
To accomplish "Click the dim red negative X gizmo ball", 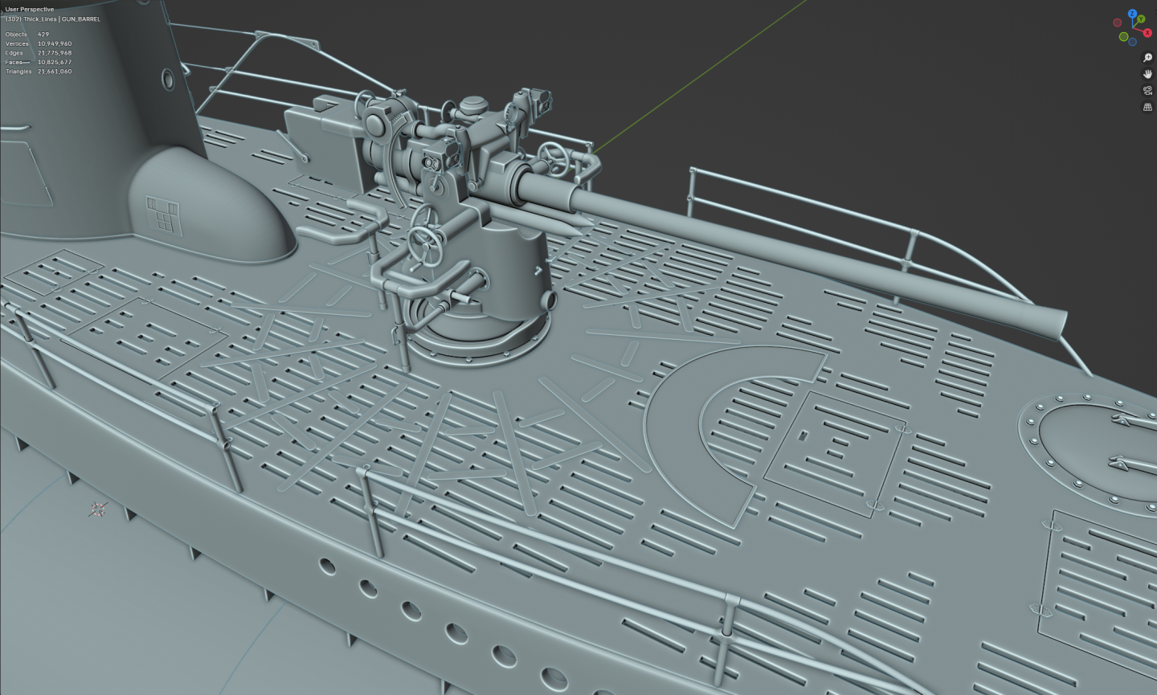I will pyautogui.click(x=1118, y=22).
